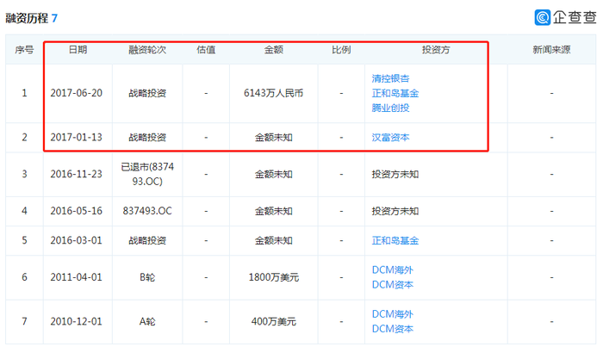
Task: Click the 400万美元 amount cell
Action: (273, 321)
